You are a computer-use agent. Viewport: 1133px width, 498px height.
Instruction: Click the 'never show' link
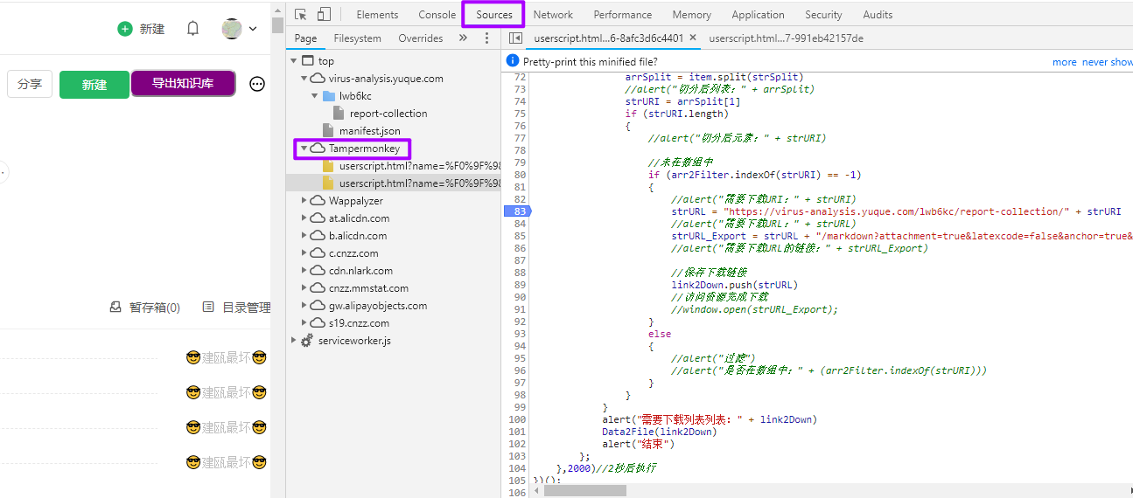pos(1108,62)
